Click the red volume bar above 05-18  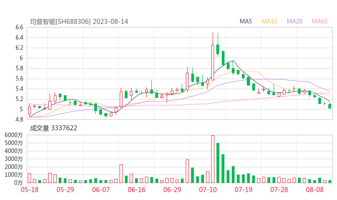click(30, 178)
